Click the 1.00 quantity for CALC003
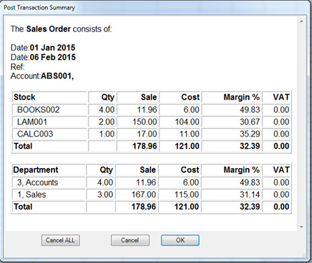The image size is (312, 263). [x=107, y=134]
